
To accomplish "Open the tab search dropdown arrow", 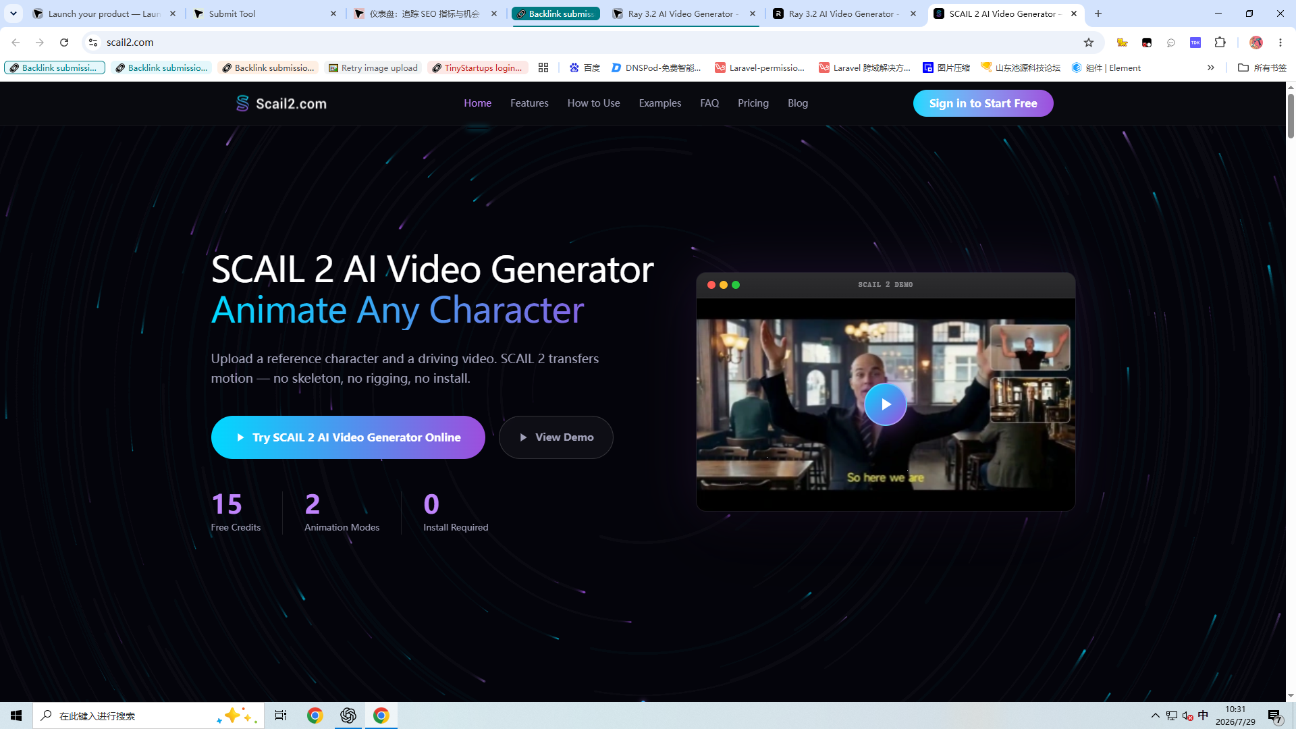I will coord(13,13).
